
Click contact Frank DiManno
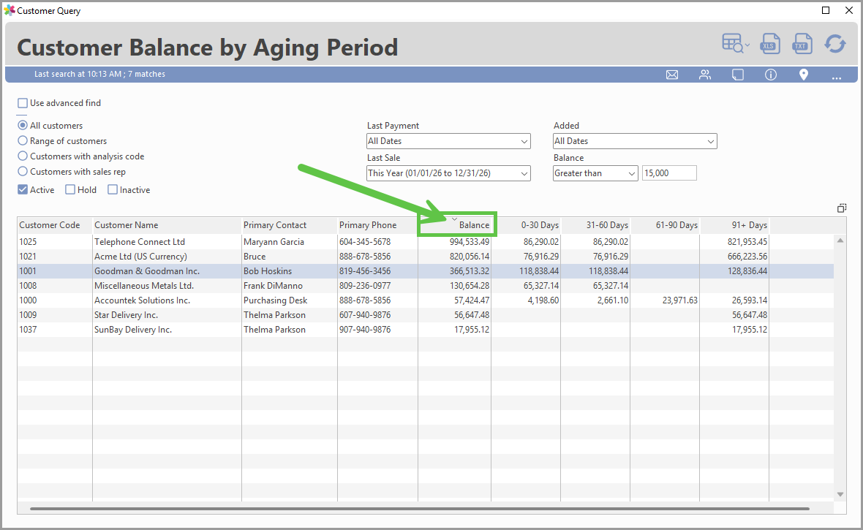click(273, 286)
